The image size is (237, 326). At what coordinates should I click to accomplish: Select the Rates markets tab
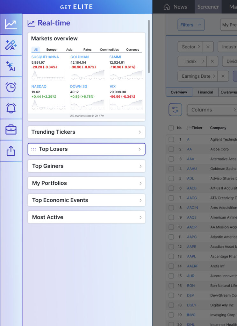(x=87, y=49)
